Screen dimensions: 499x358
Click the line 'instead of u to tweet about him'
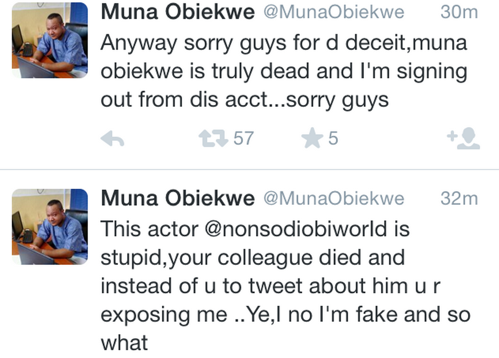[270, 286]
